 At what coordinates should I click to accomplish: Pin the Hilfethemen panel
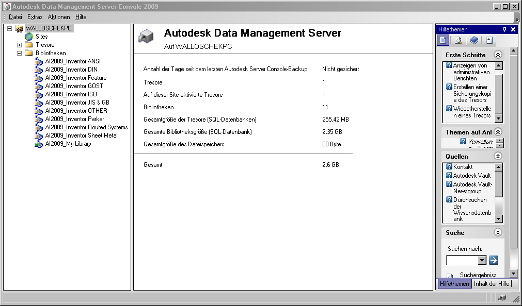(504, 29)
